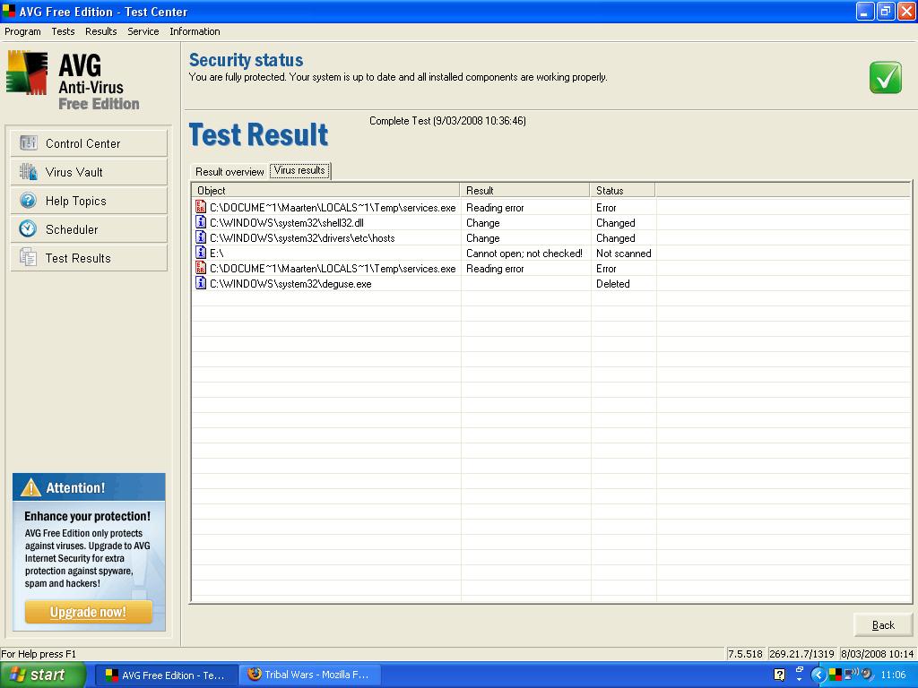Viewport: 918px width, 688px height.
Task: Click the Complete Test date label
Action: pyautogui.click(x=447, y=121)
